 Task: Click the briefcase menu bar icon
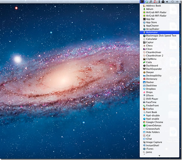click(x=163, y=2)
